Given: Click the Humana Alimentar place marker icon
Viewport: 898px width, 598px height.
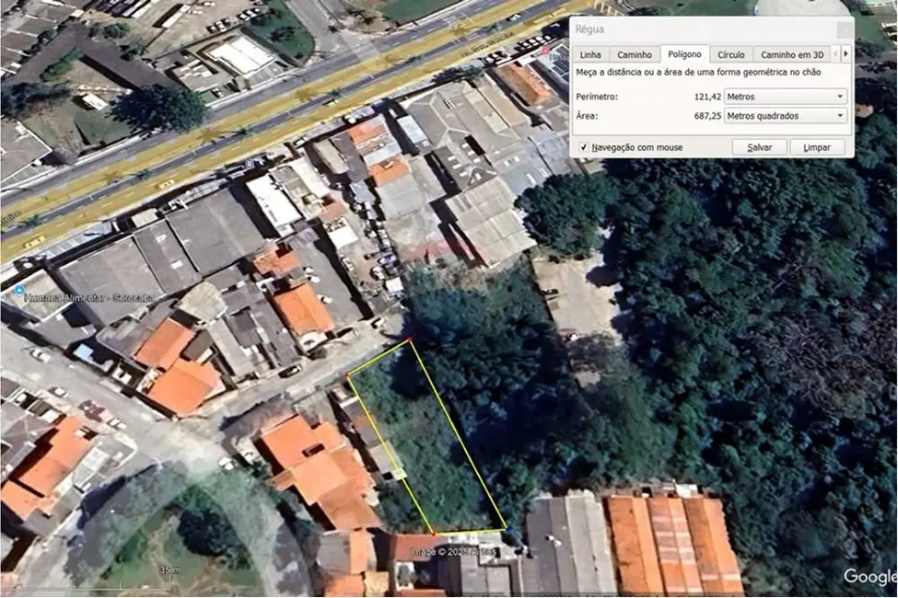Looking at the screenshot, I should (19, 289).
